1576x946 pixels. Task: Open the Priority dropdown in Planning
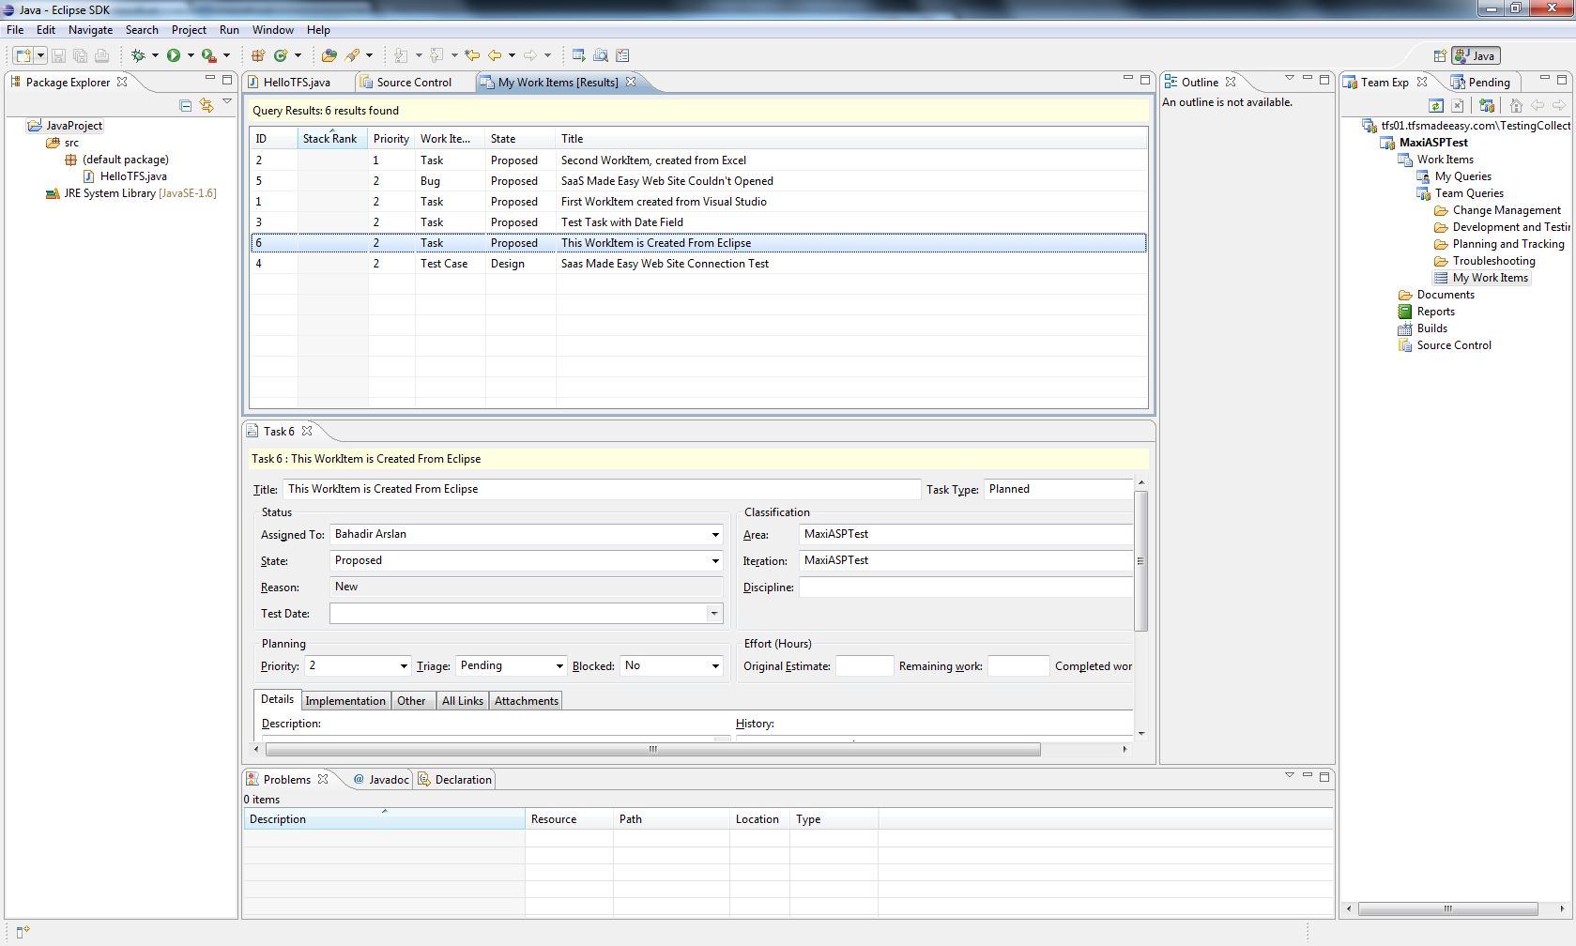click(404, 666)
